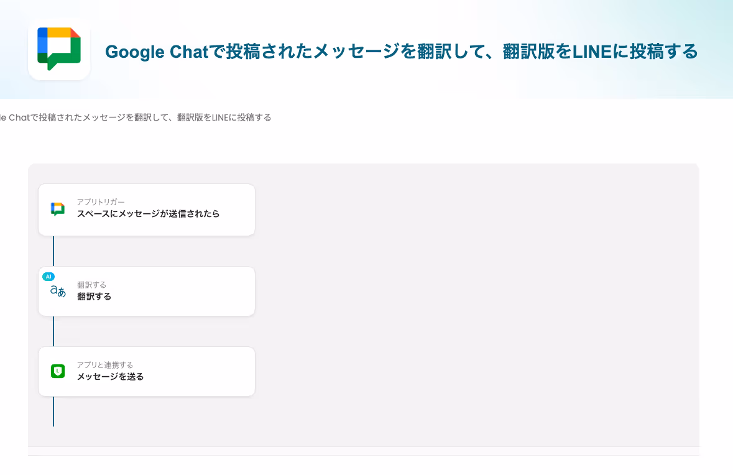
Task: Open the 'メッセージを送る' step card
Action: (x=147, y=372)
